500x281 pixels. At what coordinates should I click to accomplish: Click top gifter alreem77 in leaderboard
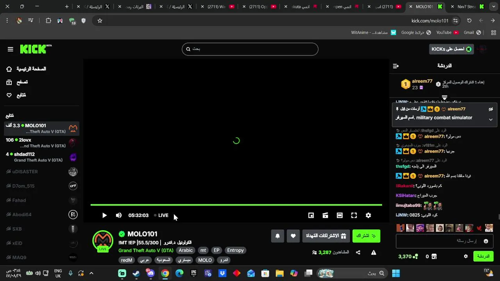coord(417,84)
